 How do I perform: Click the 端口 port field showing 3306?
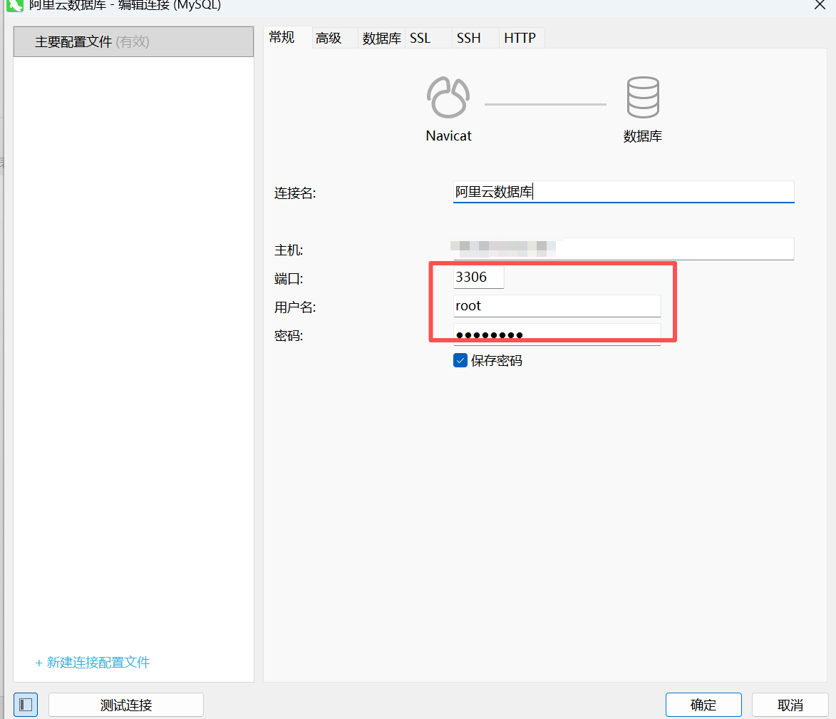478,277
